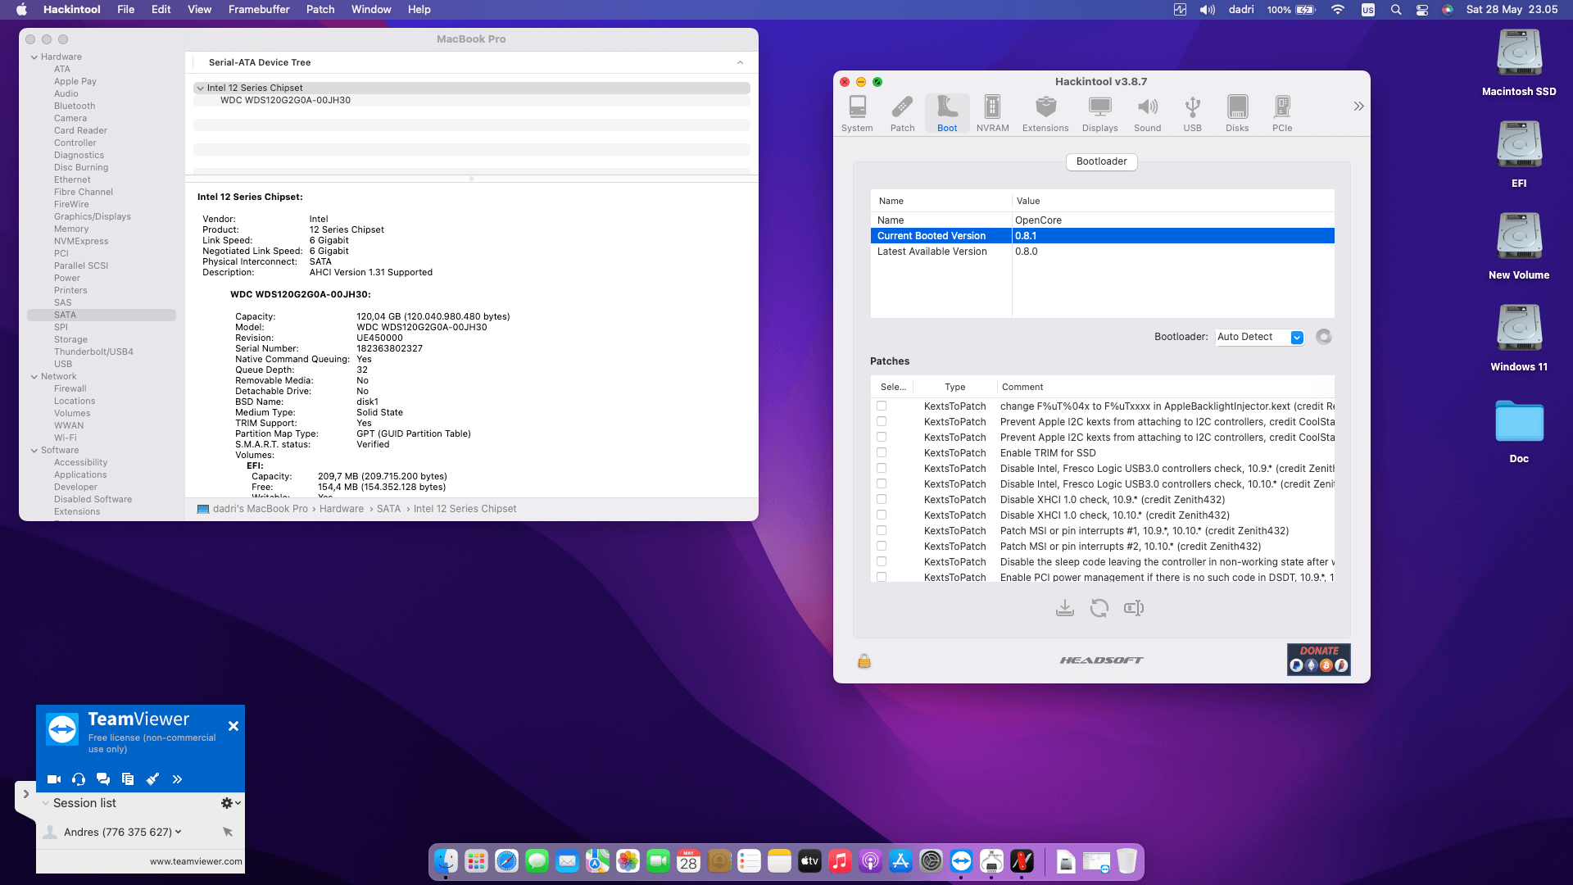This screenshot has height=885, width=1573.
Task: Click the download patch icon
Action: pyautogui.click(x=1064, y=608)
